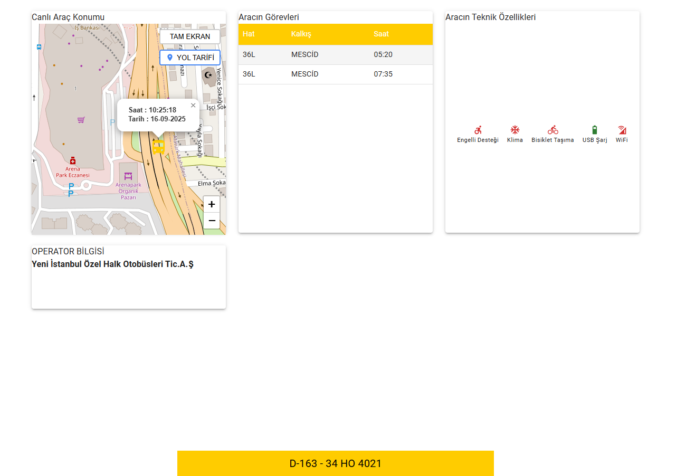The width and height of the screenshot is (686, 476).
Task: Click Arena Park Eczanesi pharmacy icon
Action: point(73,160)
